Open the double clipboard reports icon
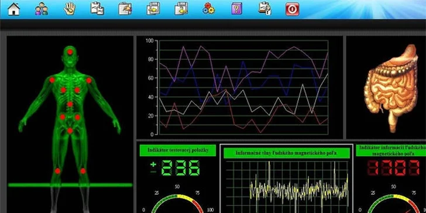The image size is (426, 213). (x=97, y=9)
